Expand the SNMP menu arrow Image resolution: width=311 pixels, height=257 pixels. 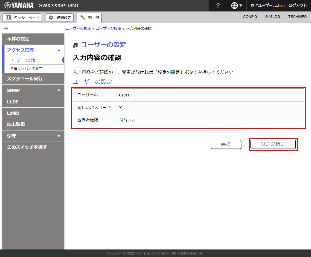[59, 91]
